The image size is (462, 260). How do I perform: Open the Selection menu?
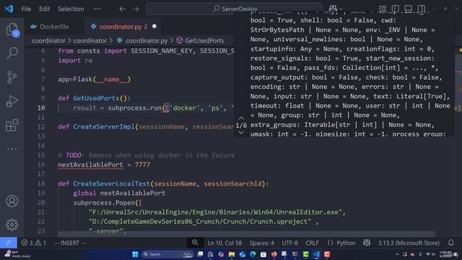pyautogui.click(x=71, y=9)
